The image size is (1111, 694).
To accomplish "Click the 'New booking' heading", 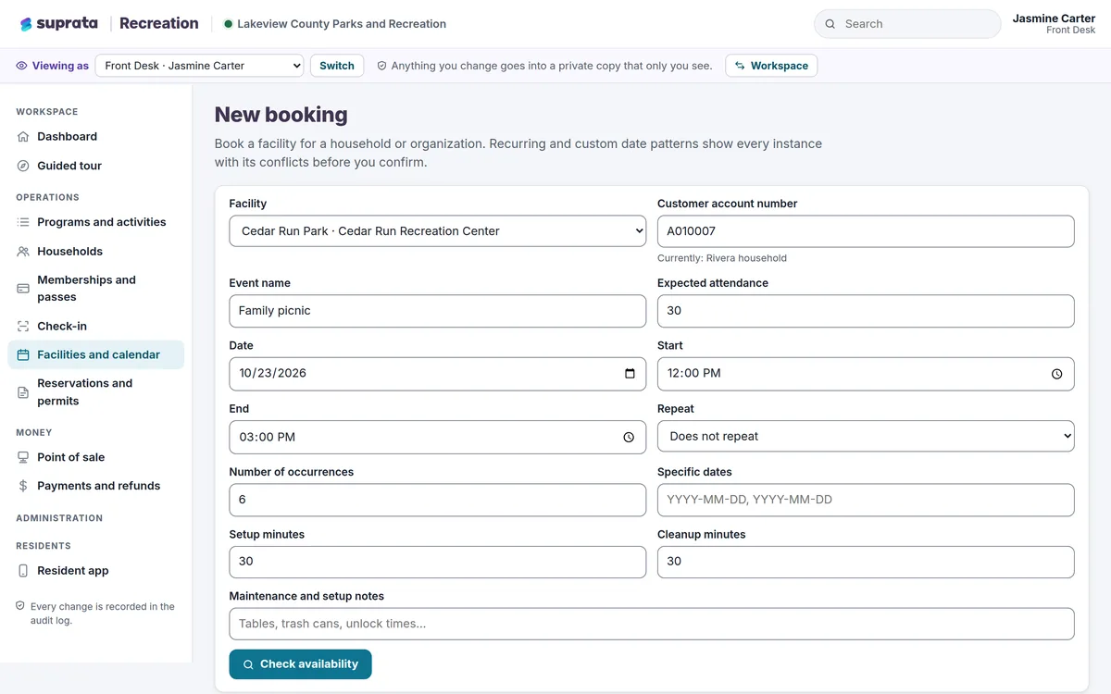I will tap(281, 115).
